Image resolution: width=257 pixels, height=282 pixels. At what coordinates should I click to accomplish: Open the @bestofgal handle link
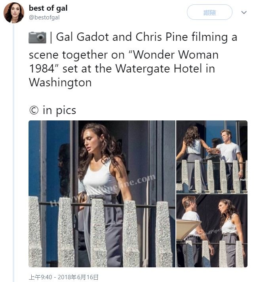44,17
